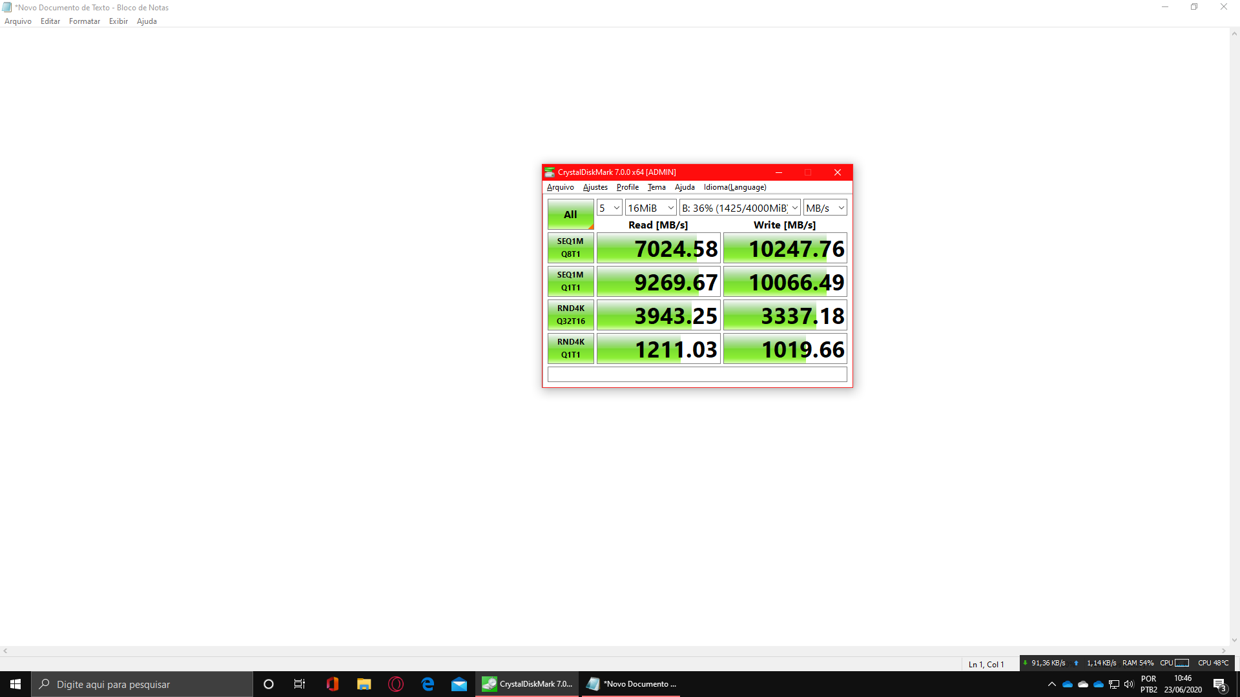Screen dimensions: 1240x697
Task: Switch to Novo Documento Notepad taskbar button
Action: coord(631,684)
